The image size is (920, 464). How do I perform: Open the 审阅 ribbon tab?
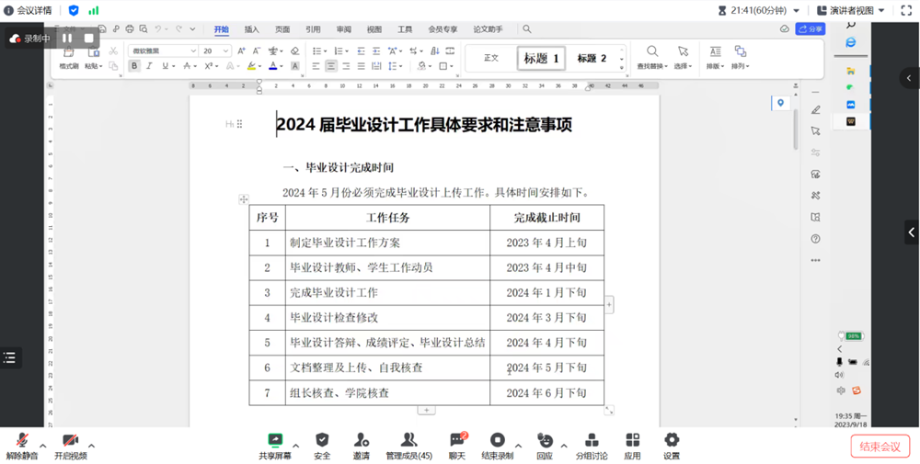coord(343,29)
